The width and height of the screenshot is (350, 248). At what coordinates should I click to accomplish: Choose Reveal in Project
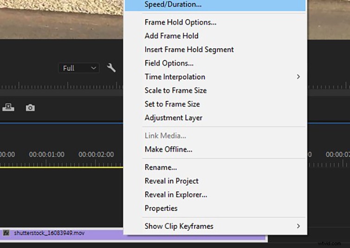pos(215,181)
